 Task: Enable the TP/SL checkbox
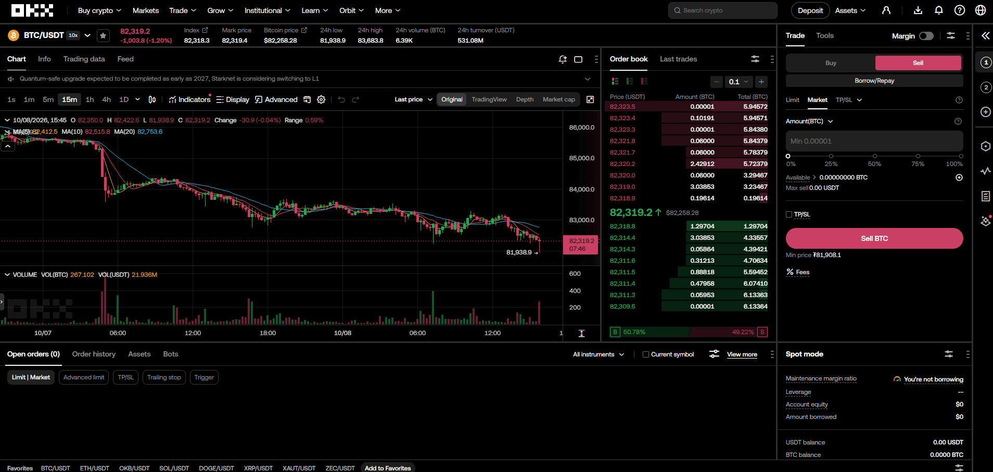tap(789, 214)
